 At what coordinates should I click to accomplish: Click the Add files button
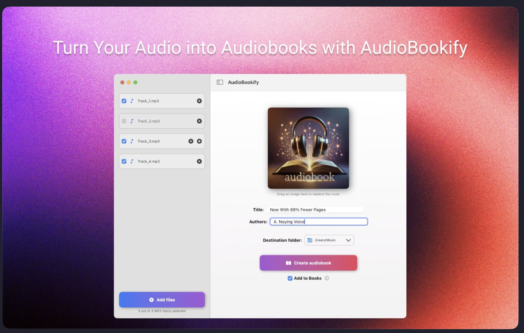(x=162, y=300)
